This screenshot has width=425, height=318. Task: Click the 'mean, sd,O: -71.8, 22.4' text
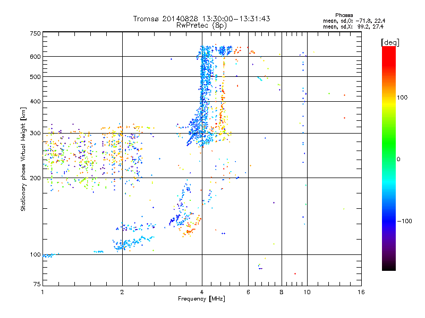(x=354, y=21)
